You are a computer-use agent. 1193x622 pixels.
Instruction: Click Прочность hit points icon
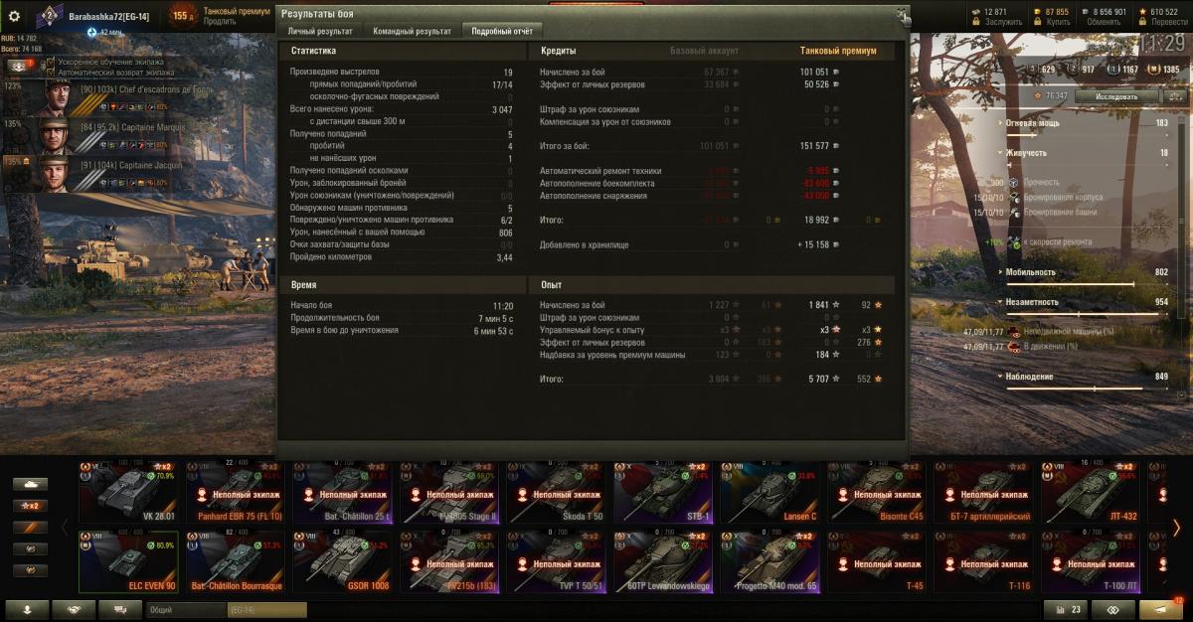(x=1014, y=183)
